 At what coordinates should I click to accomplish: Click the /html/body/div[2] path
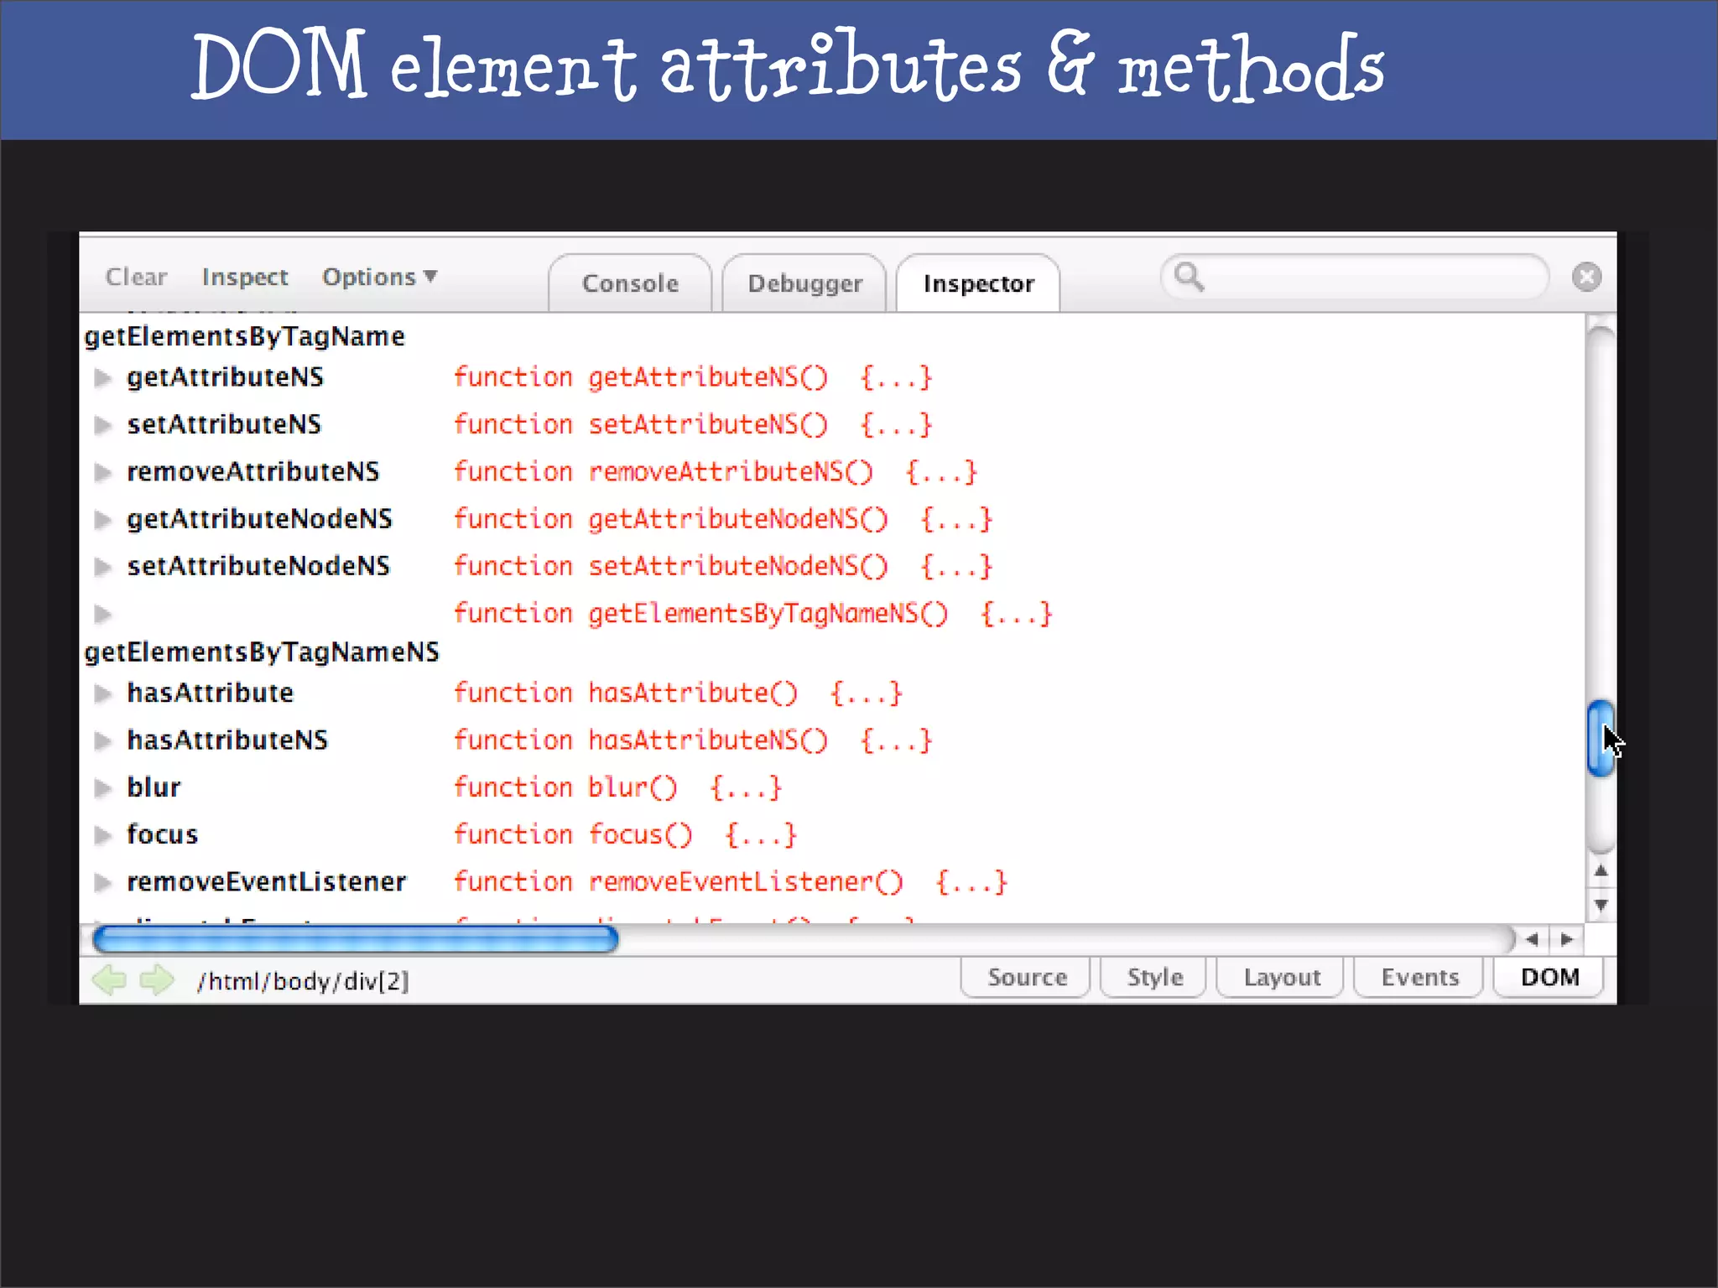pos(303,981)
